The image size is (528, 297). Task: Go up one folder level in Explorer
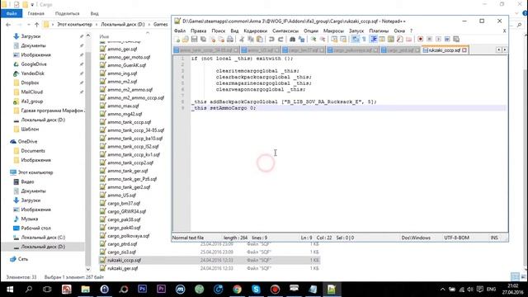point(36,25)
